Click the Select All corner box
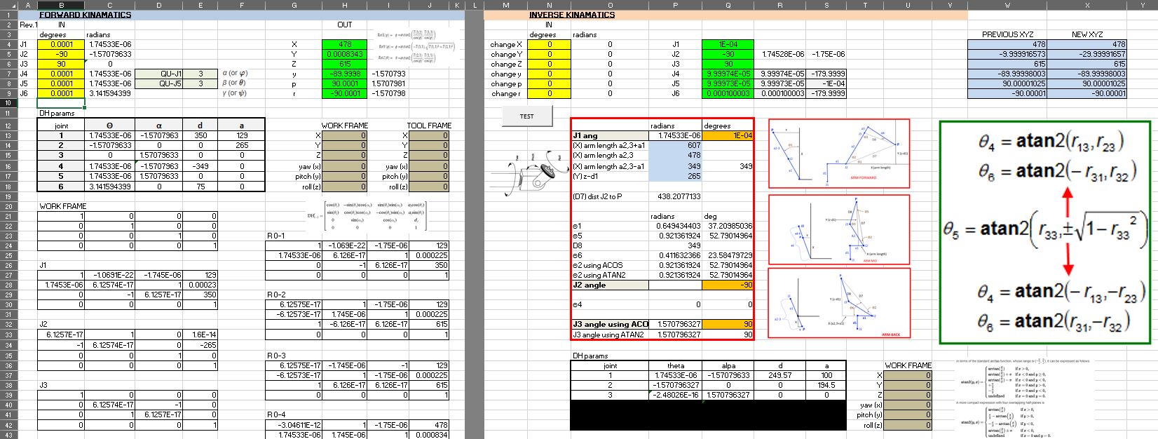1158x439 pixels. click(9, 5)
